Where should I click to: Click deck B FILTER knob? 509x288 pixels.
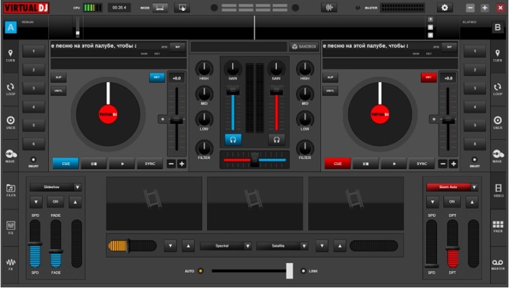tap(305, 148)
